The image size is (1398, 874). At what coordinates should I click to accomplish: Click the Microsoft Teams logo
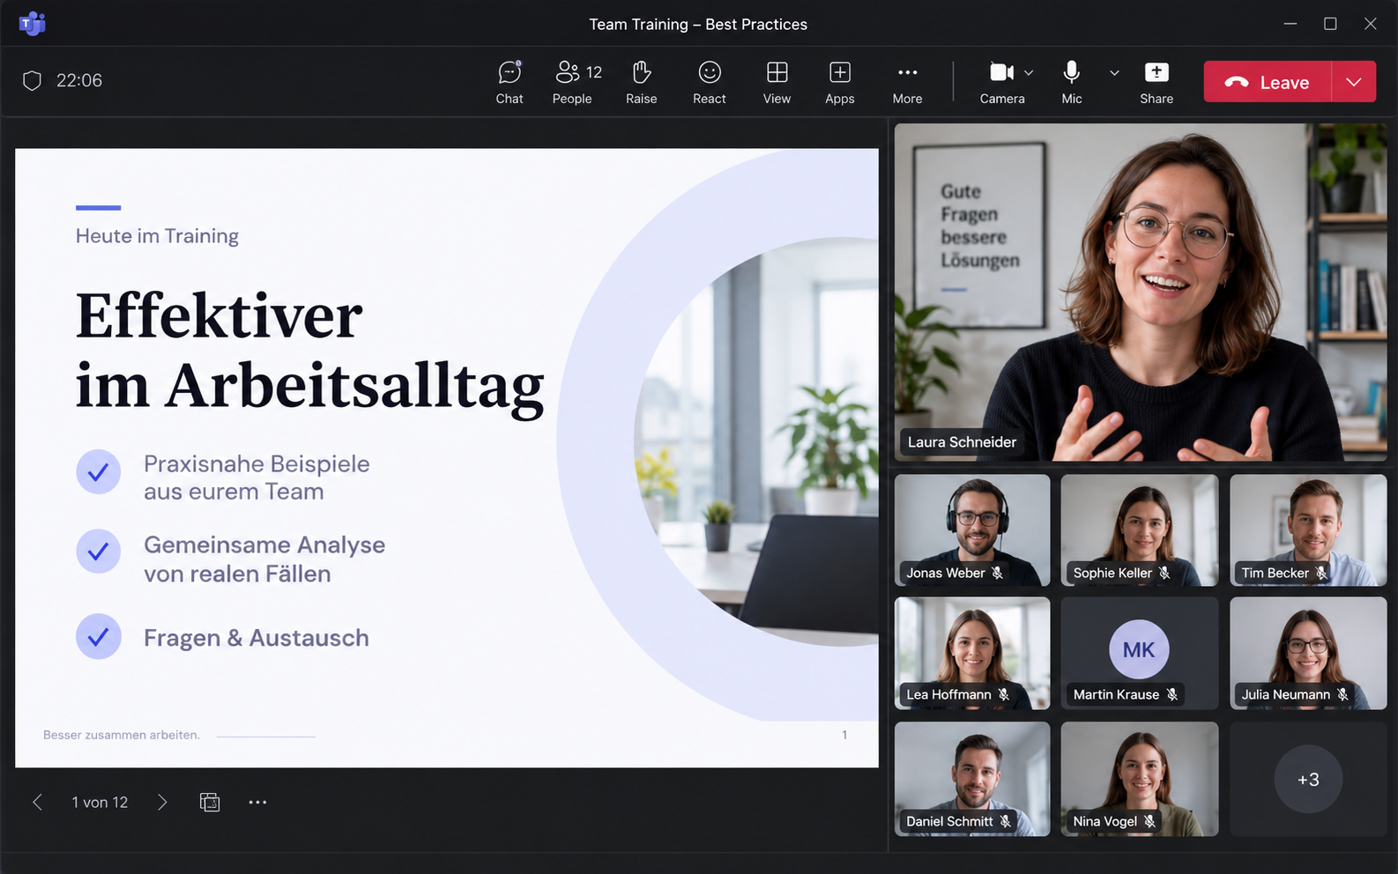click(32, 24)
